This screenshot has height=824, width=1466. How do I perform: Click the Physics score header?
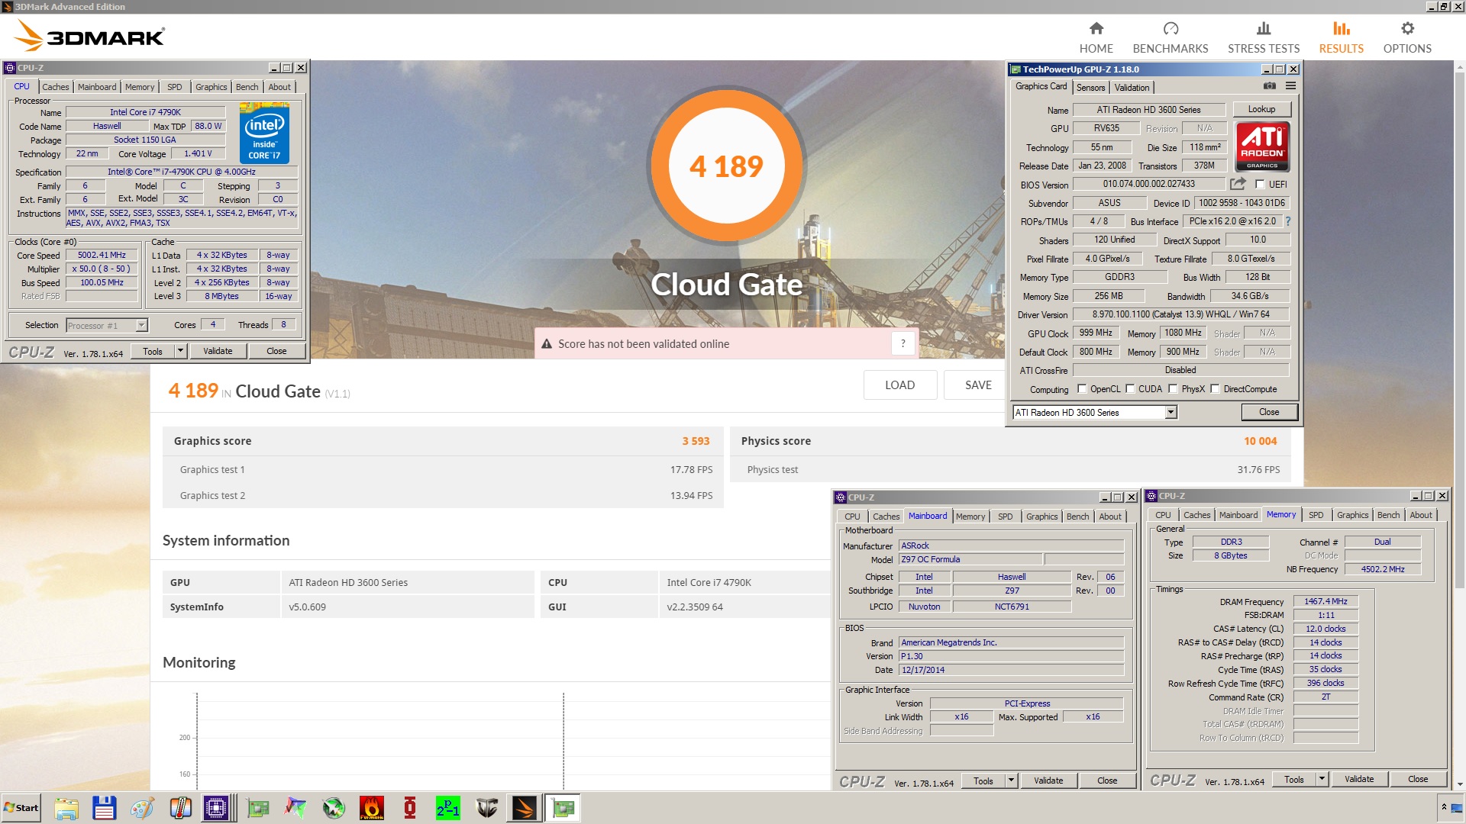click(x=1010, y=441)
